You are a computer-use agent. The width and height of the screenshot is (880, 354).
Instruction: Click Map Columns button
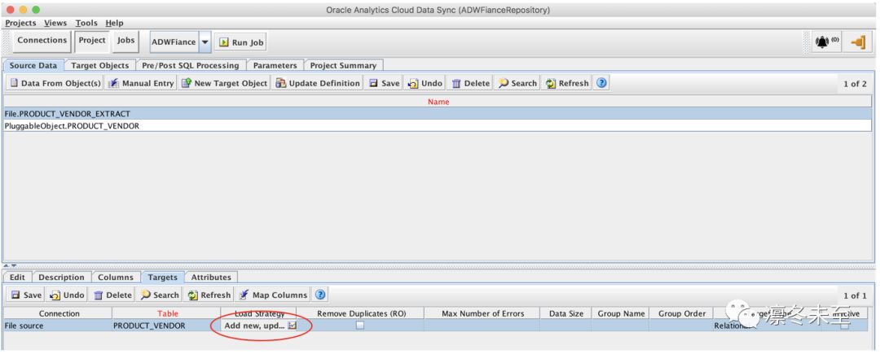(273, 295)
